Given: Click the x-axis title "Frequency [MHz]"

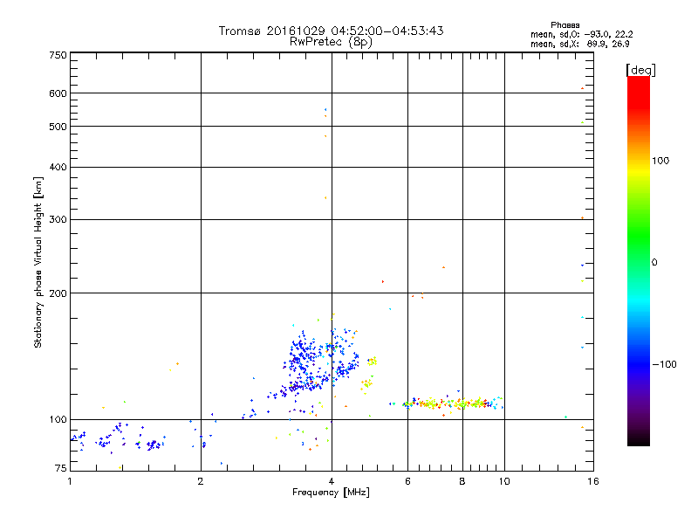Looking at the screenshot, I should tap(331, 493).
